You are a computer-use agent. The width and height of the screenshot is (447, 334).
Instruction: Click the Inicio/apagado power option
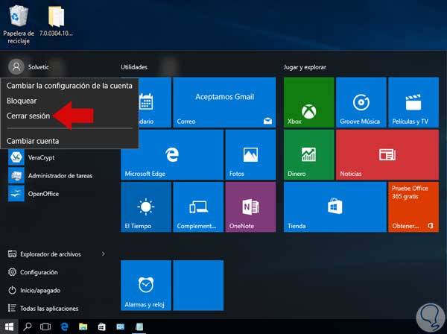tap(34, 290)
